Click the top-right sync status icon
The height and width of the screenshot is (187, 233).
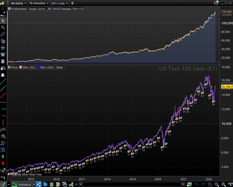point(216,3)
